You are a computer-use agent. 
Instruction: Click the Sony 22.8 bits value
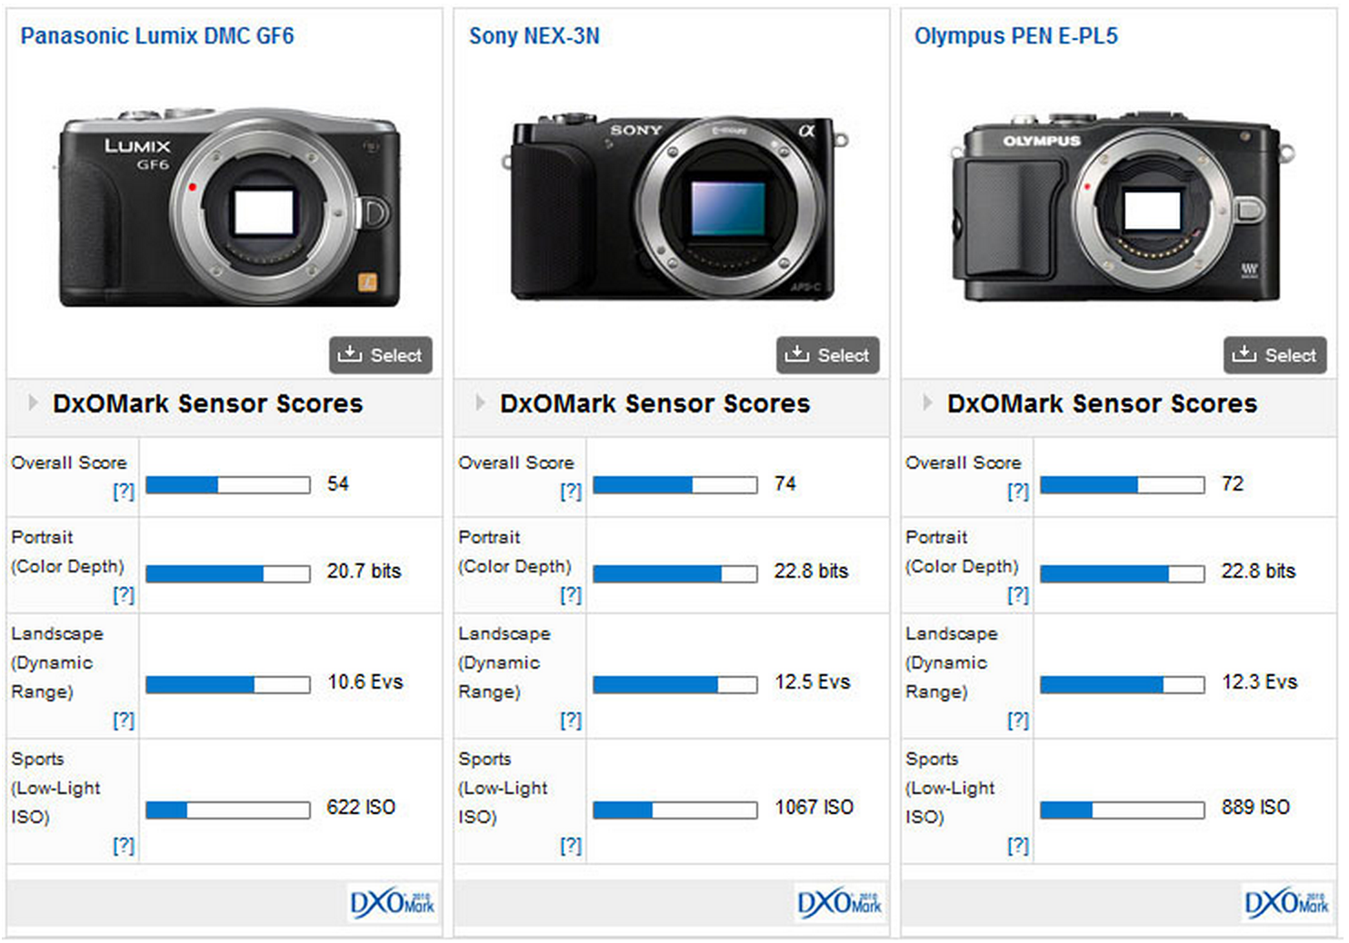coord(812,571)
